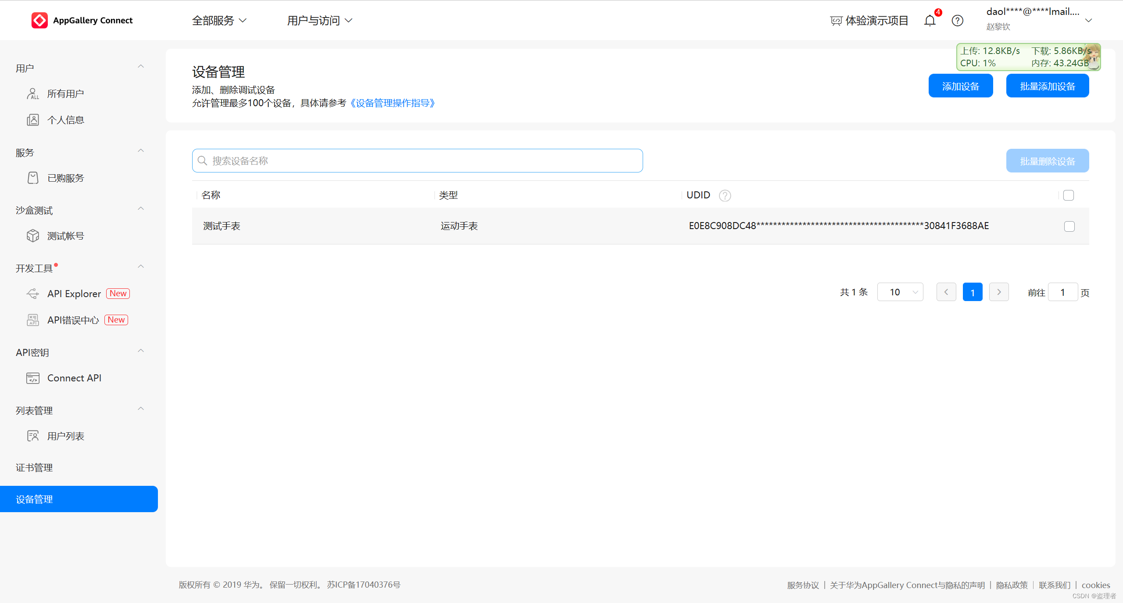Image resolution: width=1123 pixels, height=603 pixels.
Task: Click the Connect API code icon
Action: (x=33, y=378)
